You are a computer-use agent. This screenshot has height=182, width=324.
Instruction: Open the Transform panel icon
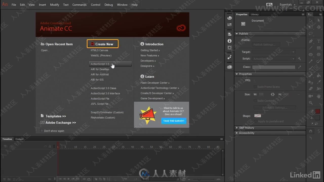(230, 48)
